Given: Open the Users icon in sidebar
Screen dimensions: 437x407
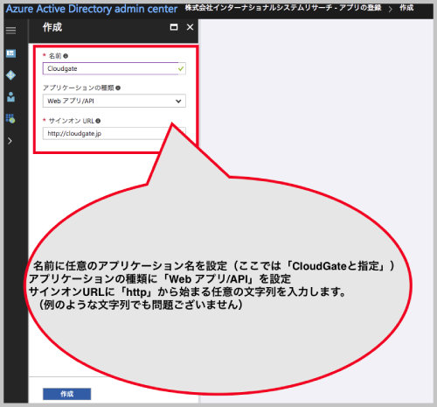Looking at the screenshot, I should (x=10, y=97).
